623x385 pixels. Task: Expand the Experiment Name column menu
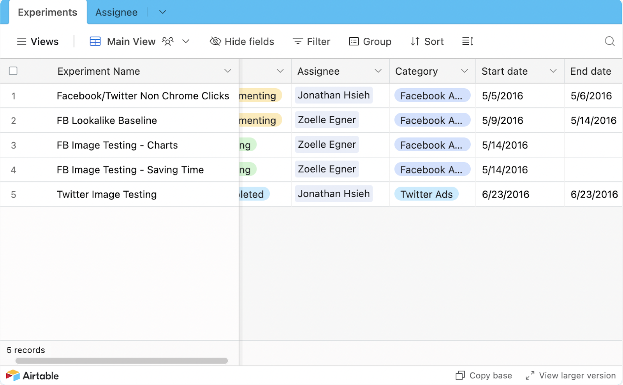tap(228, 71)
